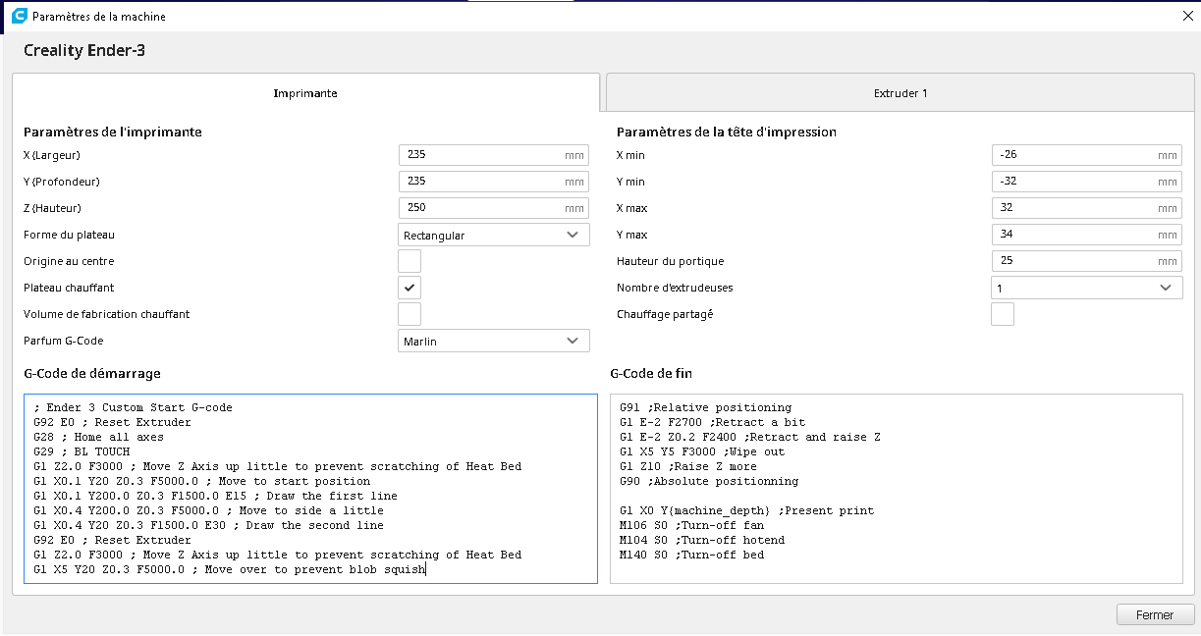
Task: Tick Volume de fabrication chauffant checkbox
Action: (409, 314)
